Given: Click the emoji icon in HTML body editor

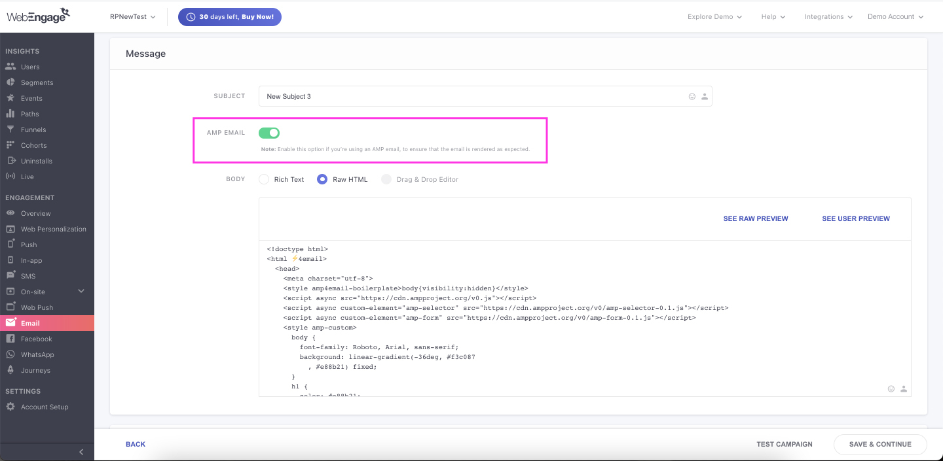Looking at the screenshot, I should (x=891, y=389).
